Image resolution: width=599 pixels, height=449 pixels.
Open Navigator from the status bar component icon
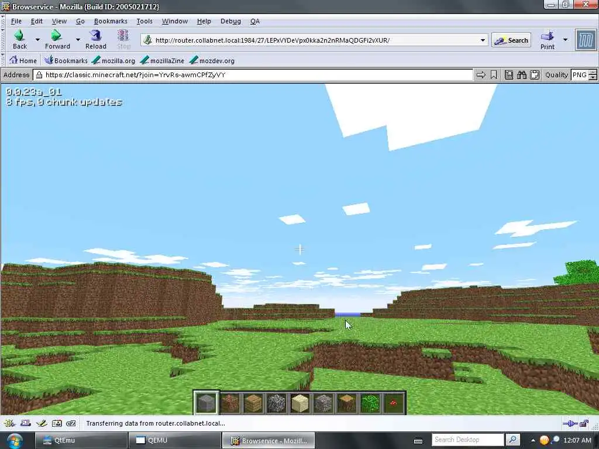point(9,423)
